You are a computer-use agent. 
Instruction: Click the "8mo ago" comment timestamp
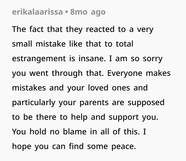[x=88, y=12]
